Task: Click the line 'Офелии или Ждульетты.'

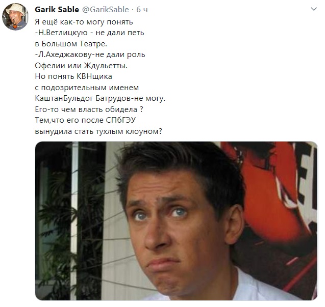Action: coord(81,66)
